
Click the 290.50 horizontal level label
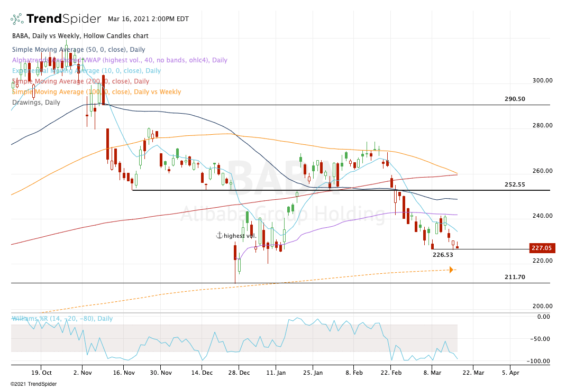point(515,99)
